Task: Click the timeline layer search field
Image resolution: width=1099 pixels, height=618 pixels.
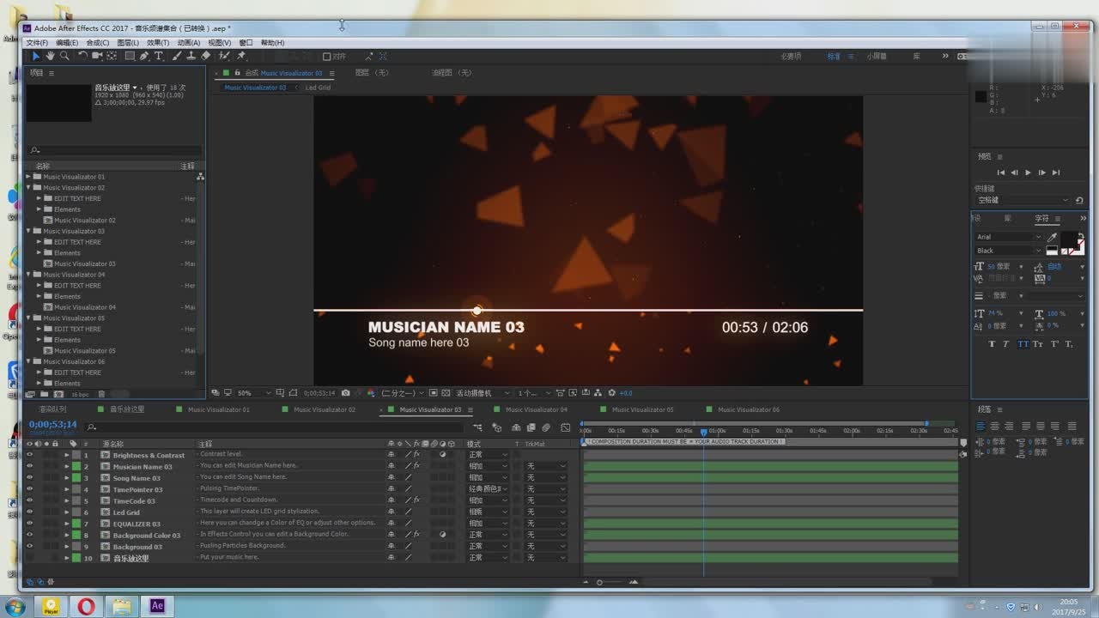Action: [x=275, y=427]
